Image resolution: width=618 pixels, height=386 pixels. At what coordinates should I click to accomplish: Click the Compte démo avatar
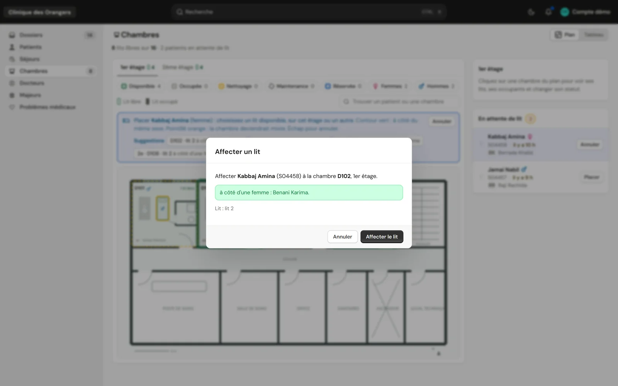click(x=565, y=12)
